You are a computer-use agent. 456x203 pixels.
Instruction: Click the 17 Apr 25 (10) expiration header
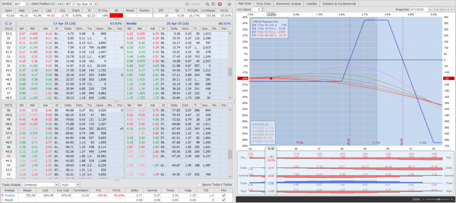click(x=71, y=23)
